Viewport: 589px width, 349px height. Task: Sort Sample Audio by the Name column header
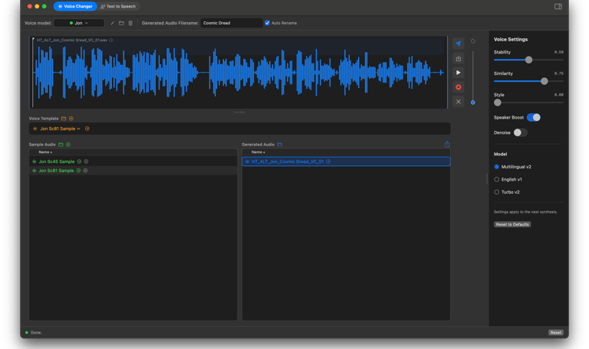pyautogui.click(x=45, y=152)
